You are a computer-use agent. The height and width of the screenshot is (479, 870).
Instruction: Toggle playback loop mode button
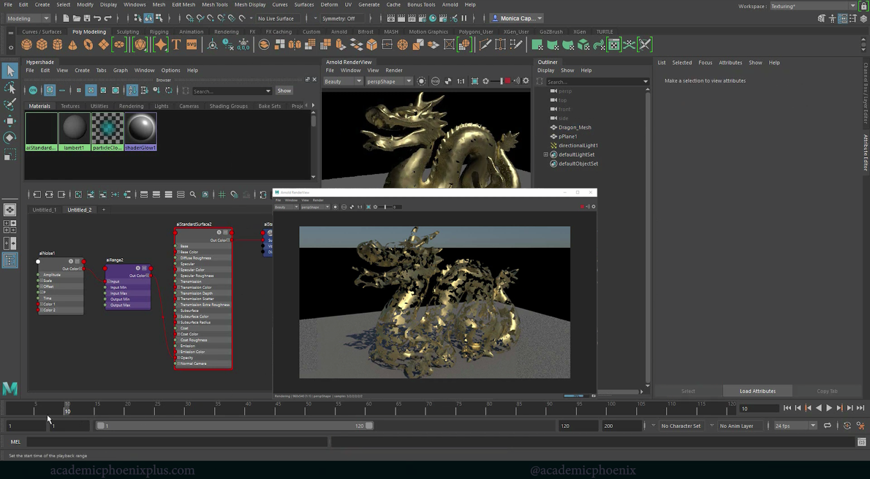[827, 426]
